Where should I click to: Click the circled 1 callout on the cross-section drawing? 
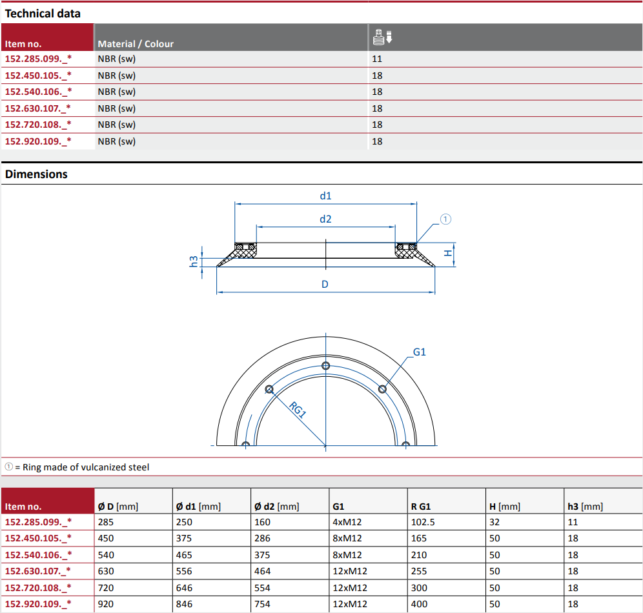445,219
